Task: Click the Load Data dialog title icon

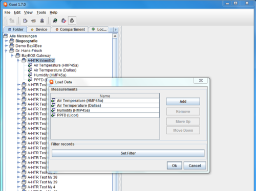Action: [51, 82]
